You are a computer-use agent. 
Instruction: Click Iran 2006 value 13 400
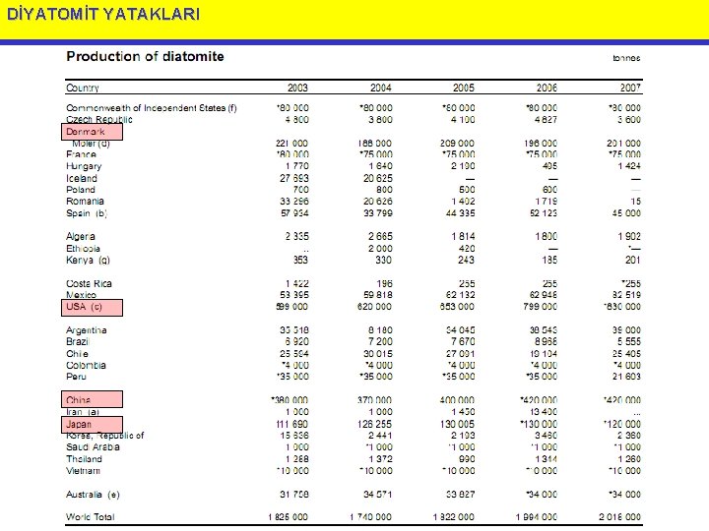tap(544, 412)
